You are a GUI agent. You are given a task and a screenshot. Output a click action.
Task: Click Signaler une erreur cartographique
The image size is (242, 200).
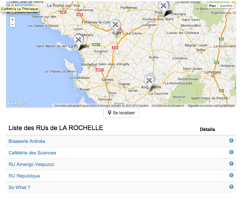(211, 106)
